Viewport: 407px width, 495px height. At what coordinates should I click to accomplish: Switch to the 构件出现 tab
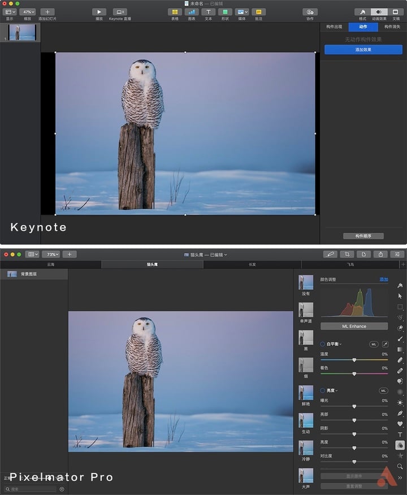pyautogui.click(x=334, y=27)
